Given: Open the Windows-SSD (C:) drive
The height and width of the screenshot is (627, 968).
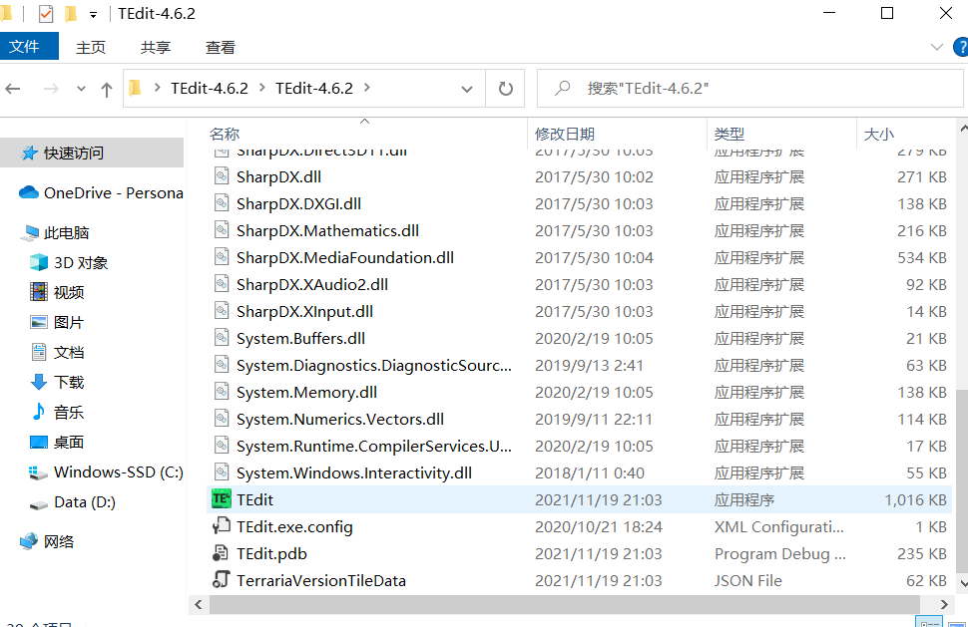Looking at the screenshot, I should [118, 471].
